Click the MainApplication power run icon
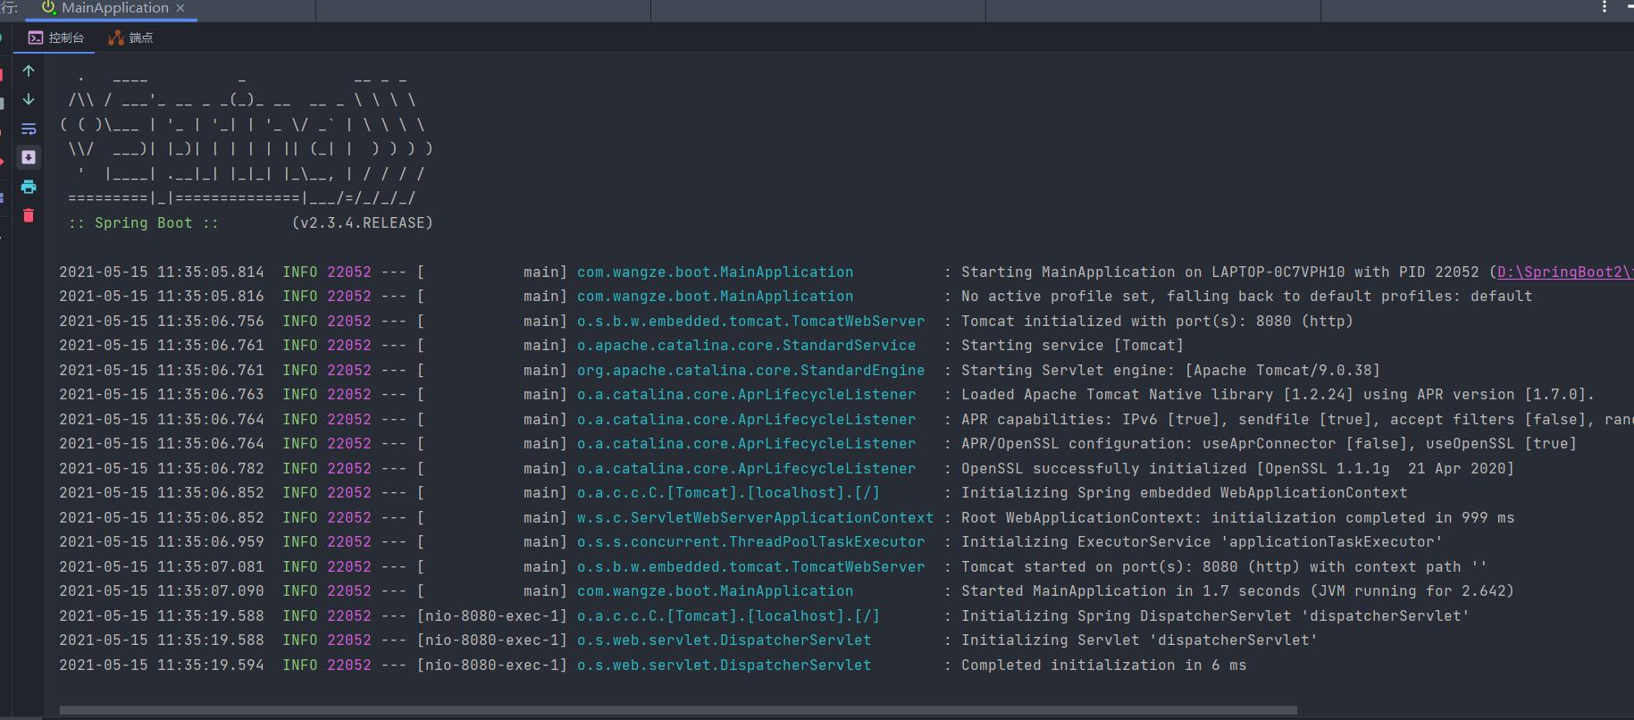The width and height of the screenshot is (1634, 720). 48,8
